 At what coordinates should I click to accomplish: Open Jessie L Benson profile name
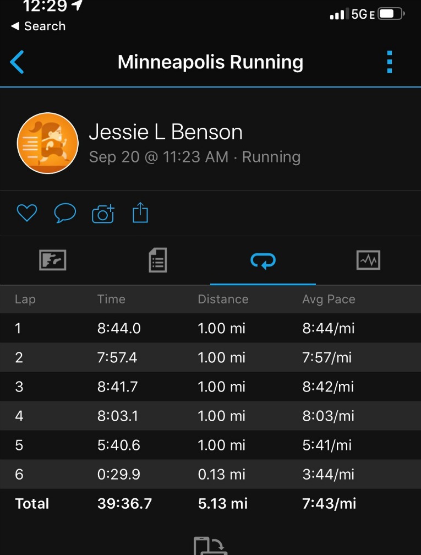click(x=166, y=132)
